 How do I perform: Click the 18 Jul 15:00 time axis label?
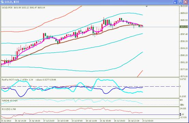105,121
